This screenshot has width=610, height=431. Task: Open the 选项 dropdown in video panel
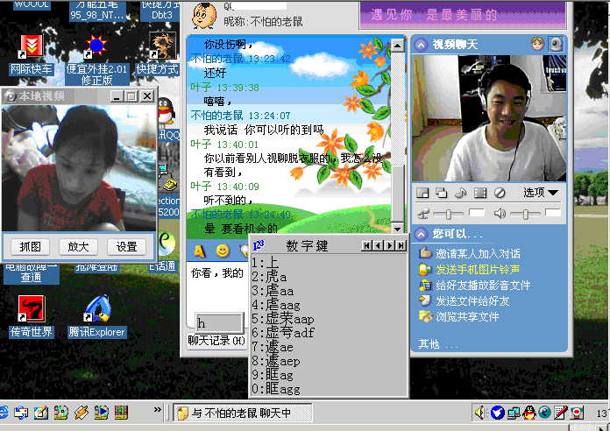(541, 192)
